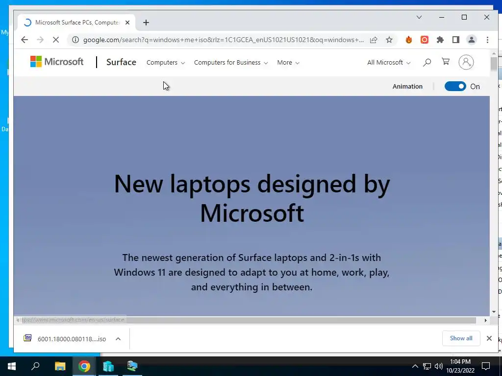The image size is (502, 376).
Task: Click the Chrome taskbar icon
Action: coord(84,366)
